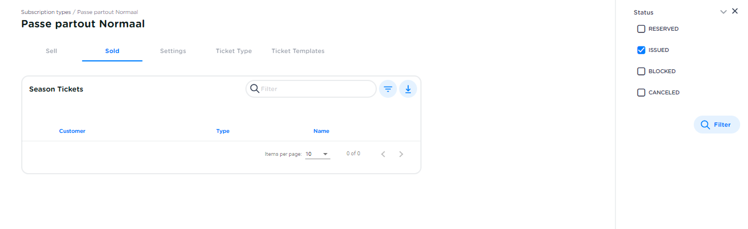The height and width of the screenshot is (229, 748).
Task: Open the filter options icon button
Action: tap(388, 89)
